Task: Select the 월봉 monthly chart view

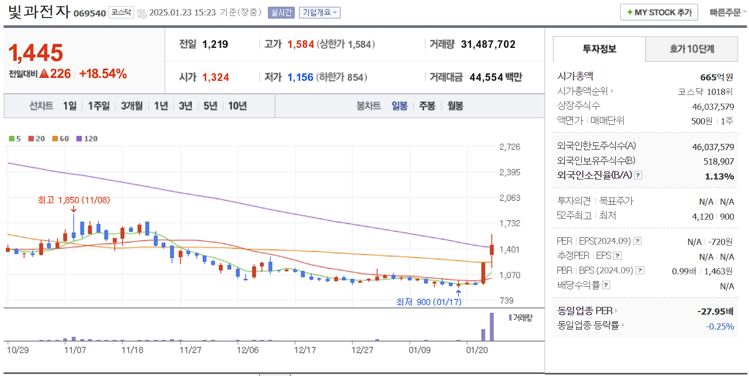Action: 455,105
